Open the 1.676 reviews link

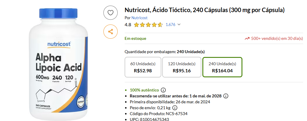click(170, 25)
